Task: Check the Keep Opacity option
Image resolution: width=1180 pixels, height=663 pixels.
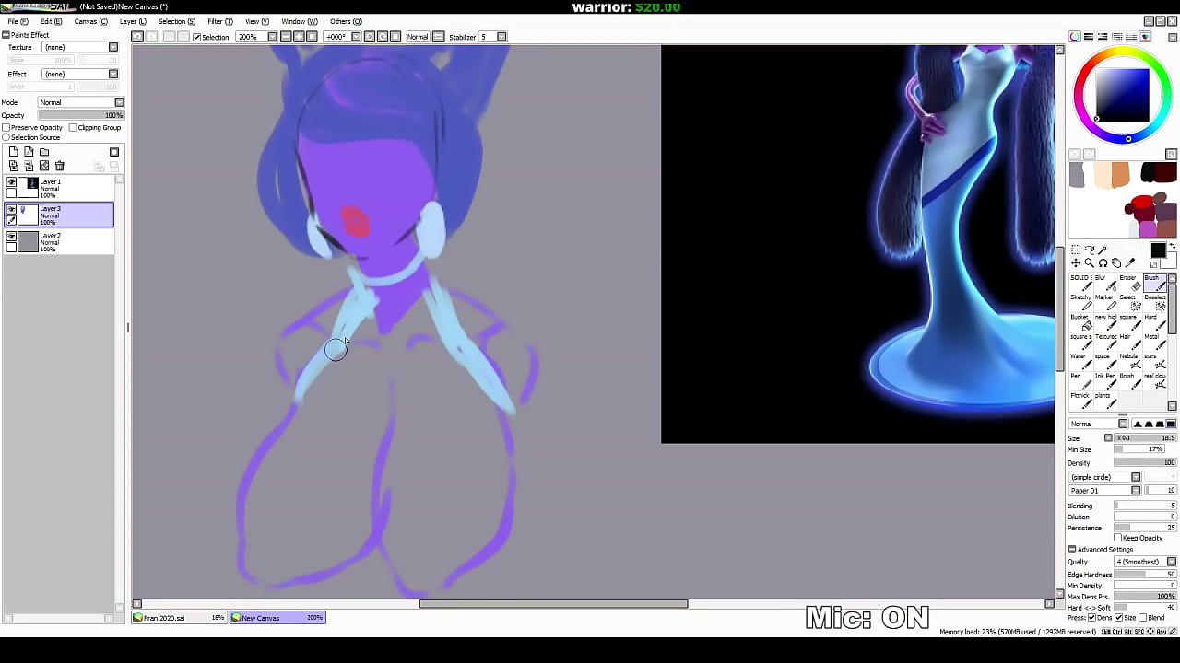Action: [1117, 538]
